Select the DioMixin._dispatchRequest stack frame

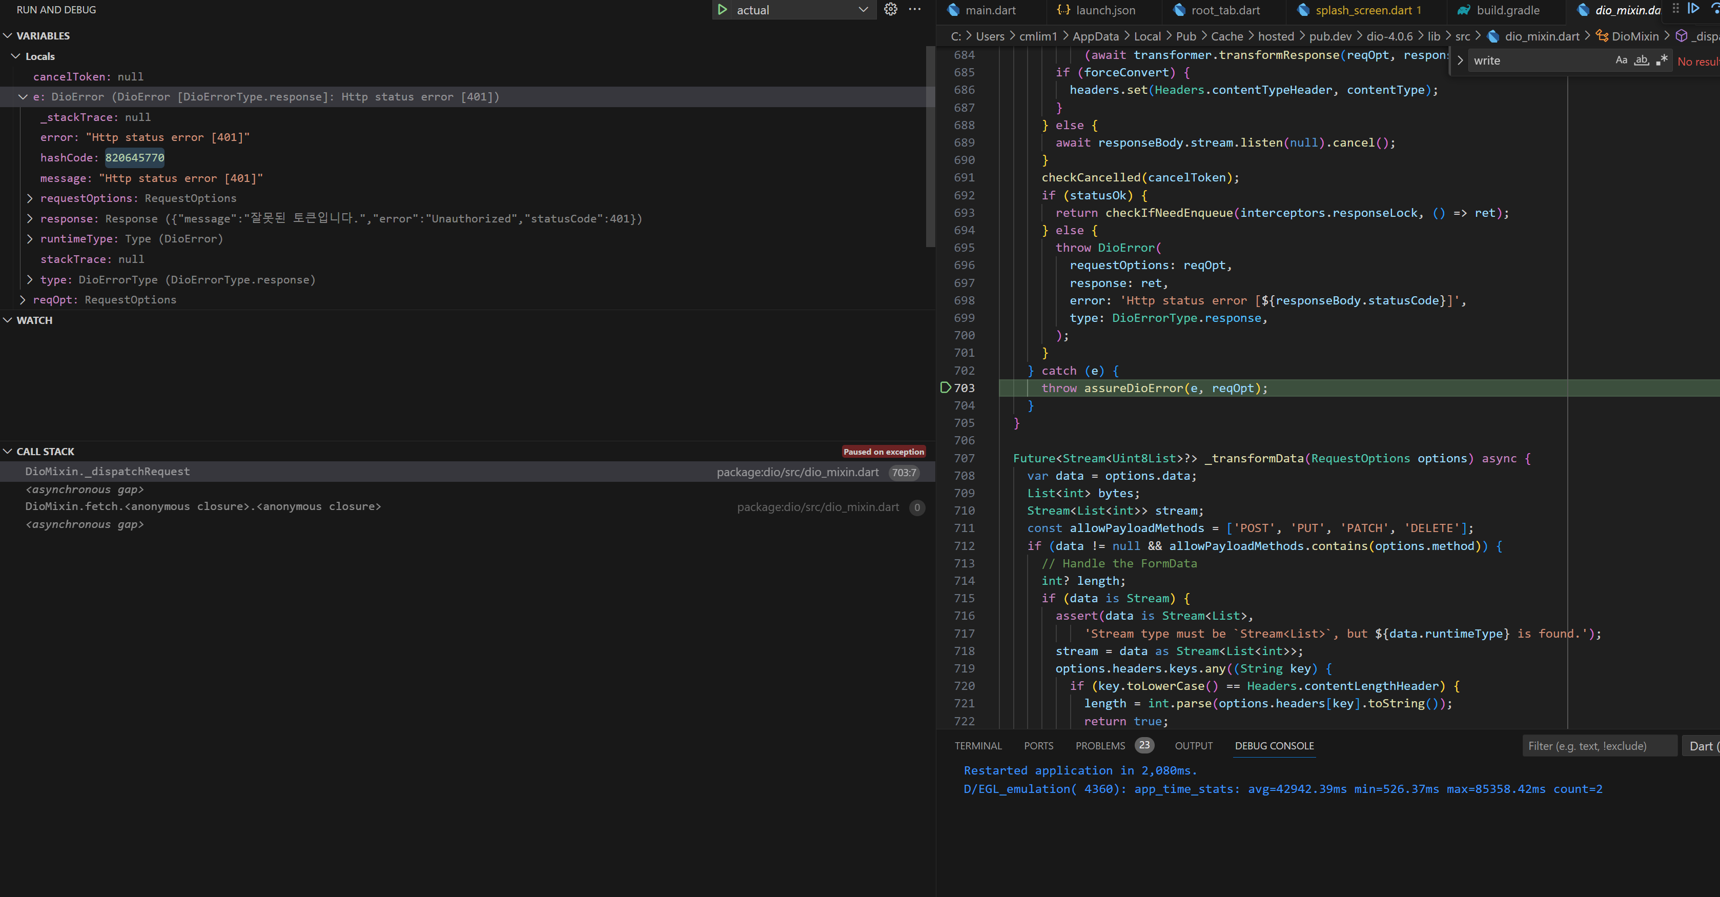click(x=467, y=472)
